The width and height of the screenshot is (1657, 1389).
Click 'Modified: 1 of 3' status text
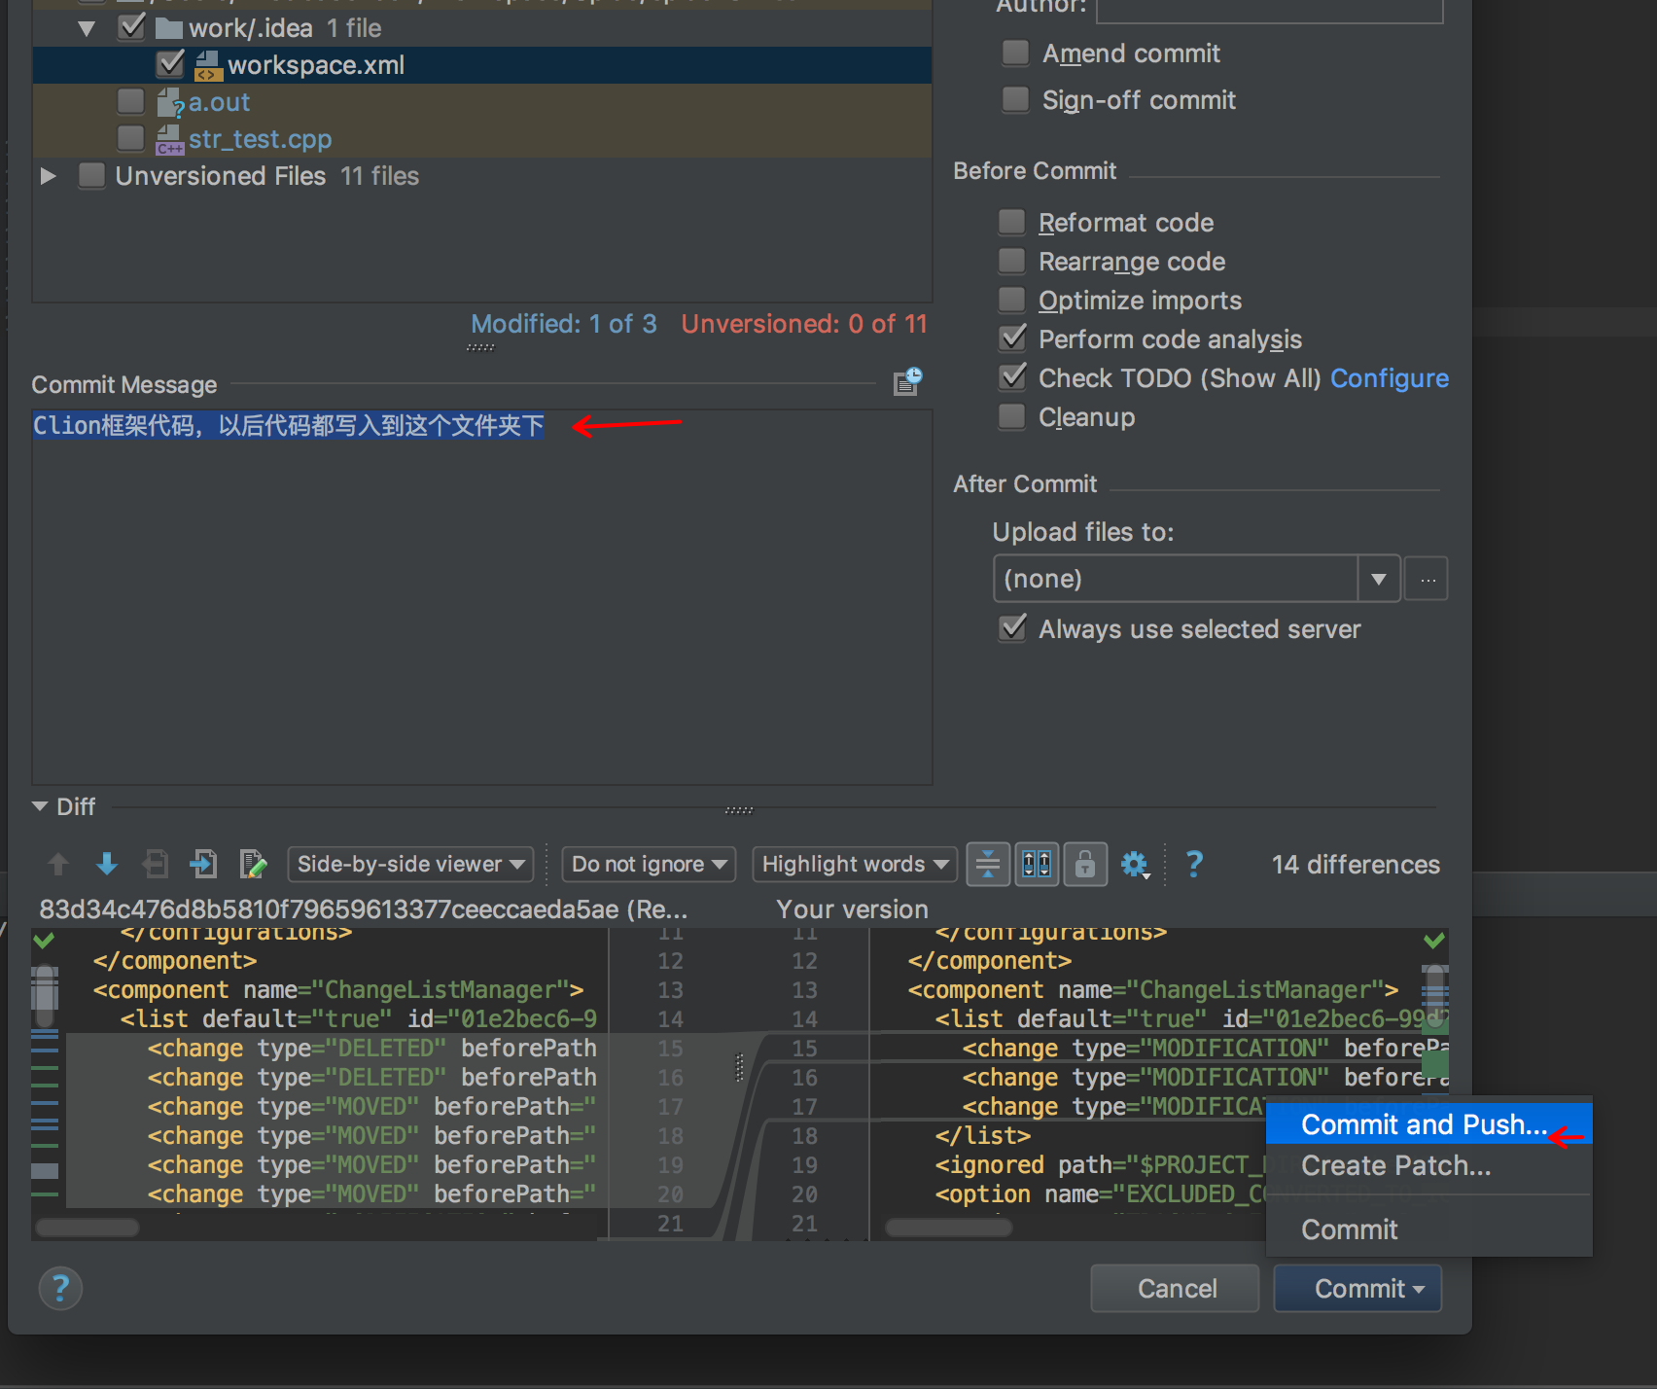click(x=564, y=324)
